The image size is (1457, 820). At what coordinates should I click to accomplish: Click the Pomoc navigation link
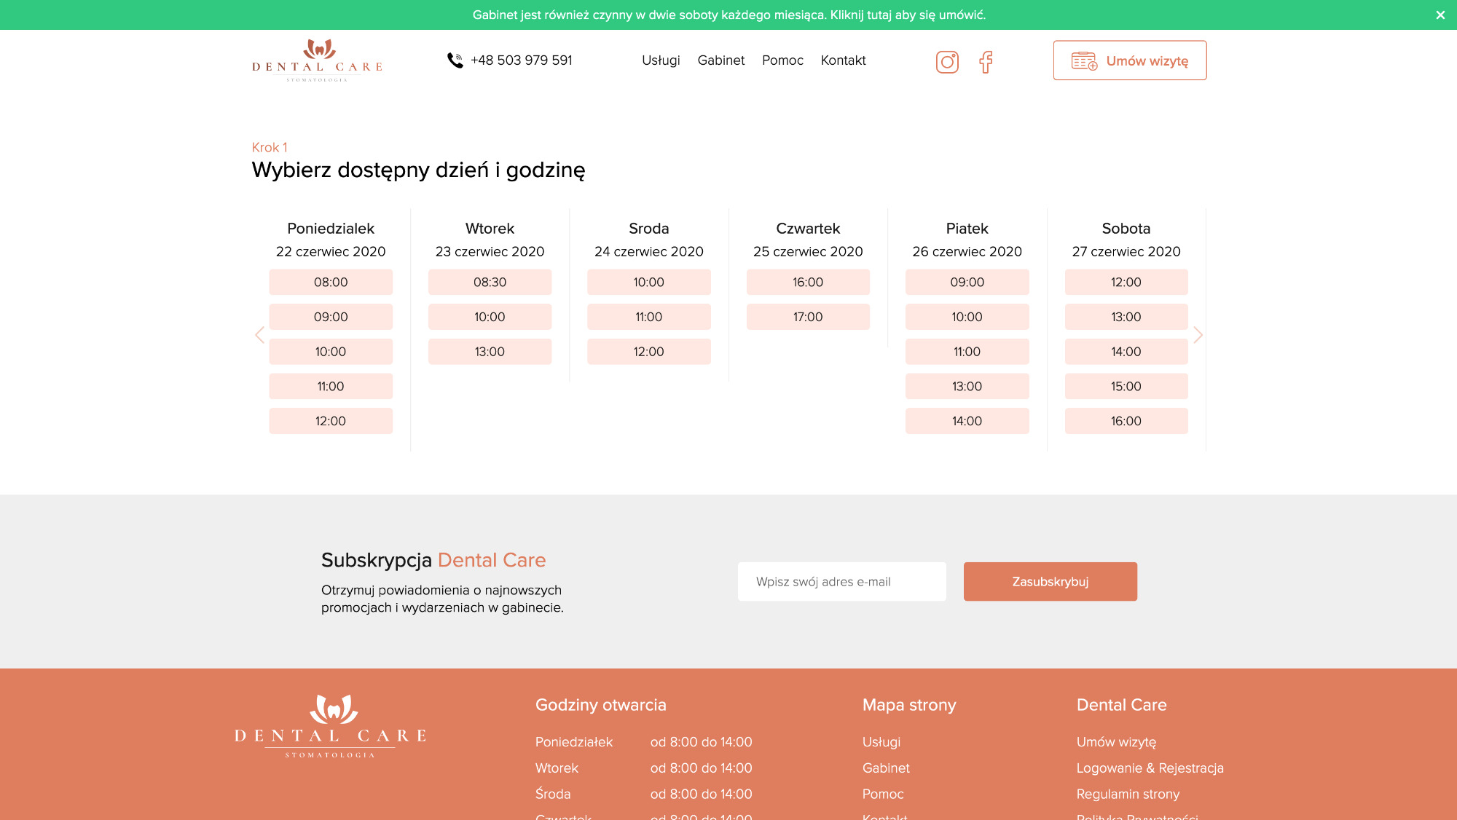782,60
